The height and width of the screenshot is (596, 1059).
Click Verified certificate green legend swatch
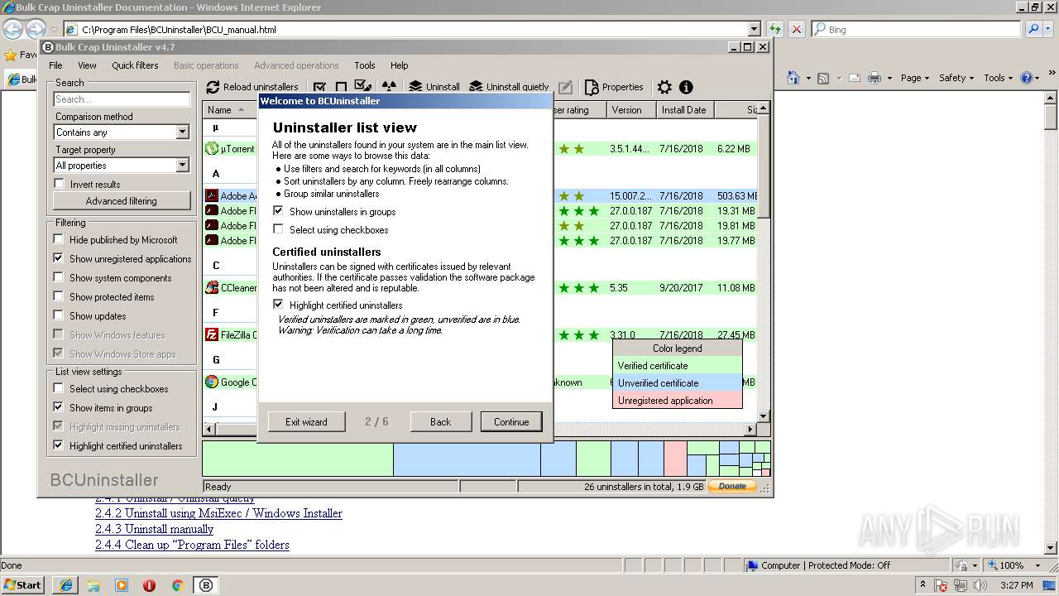(x=677, y=366)
